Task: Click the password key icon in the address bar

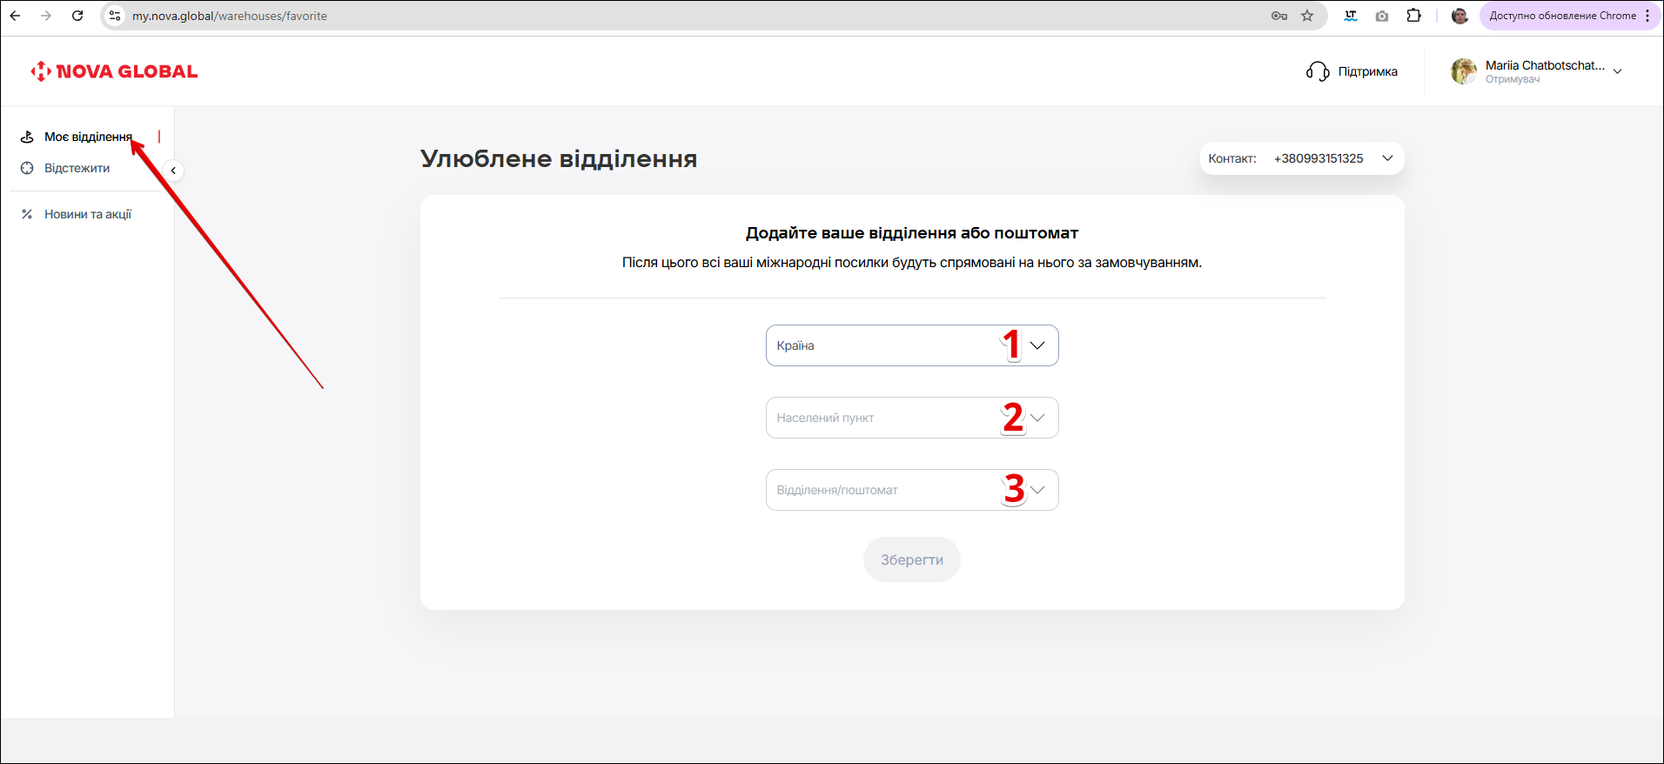Action: pos(1278,16)
